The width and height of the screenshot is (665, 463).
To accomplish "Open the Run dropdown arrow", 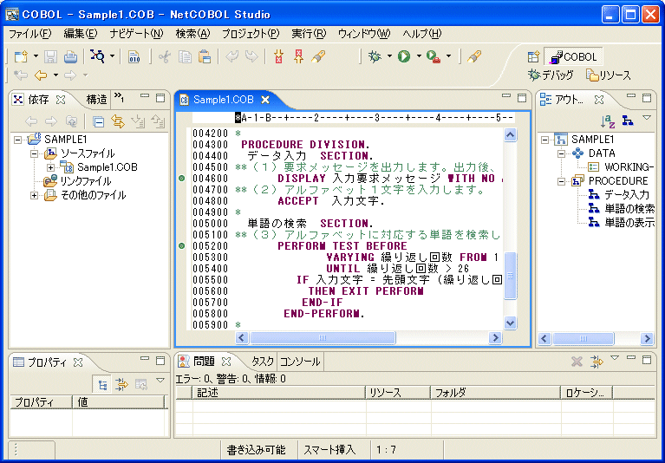I will pos(419,56).
